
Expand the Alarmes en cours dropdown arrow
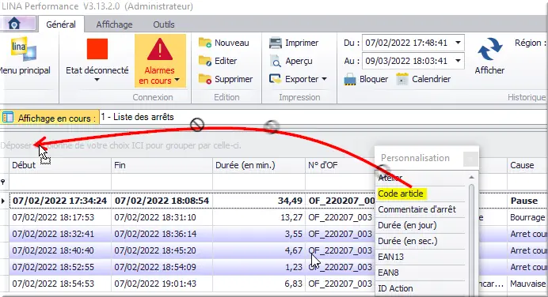(177, 80)
